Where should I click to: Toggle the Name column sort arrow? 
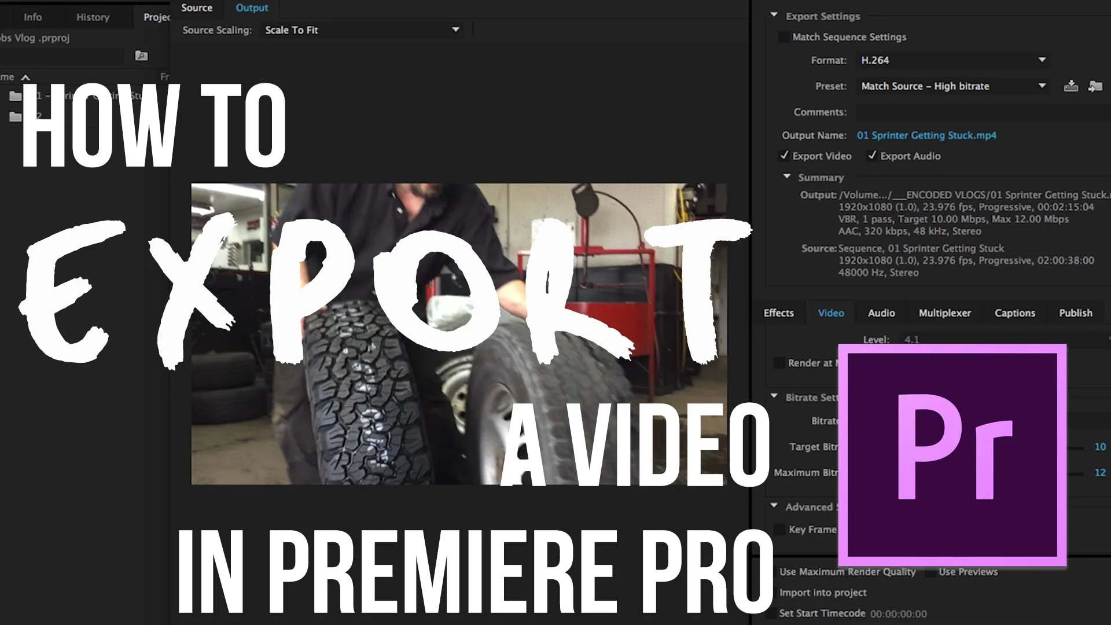[25, 77]
